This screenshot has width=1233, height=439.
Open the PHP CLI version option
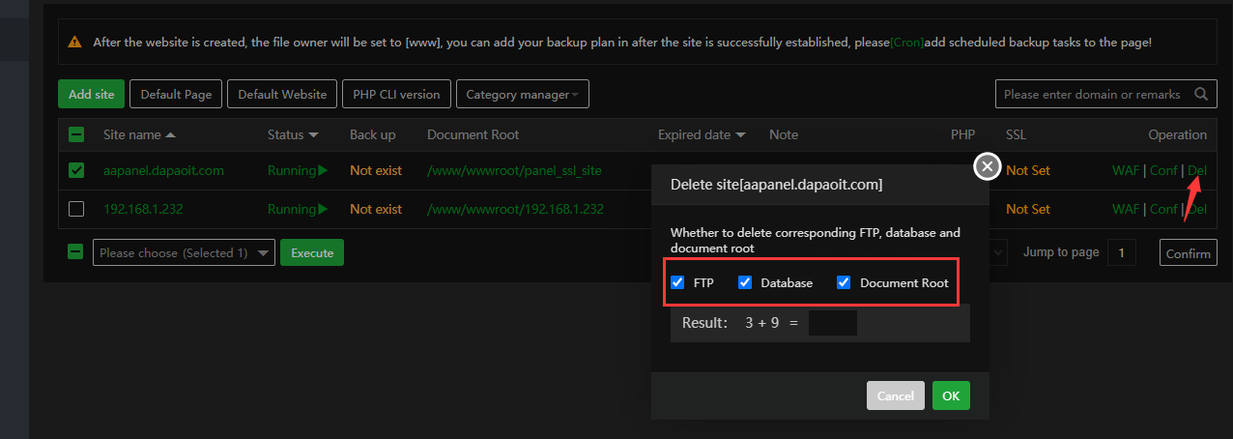coord(396,95)
